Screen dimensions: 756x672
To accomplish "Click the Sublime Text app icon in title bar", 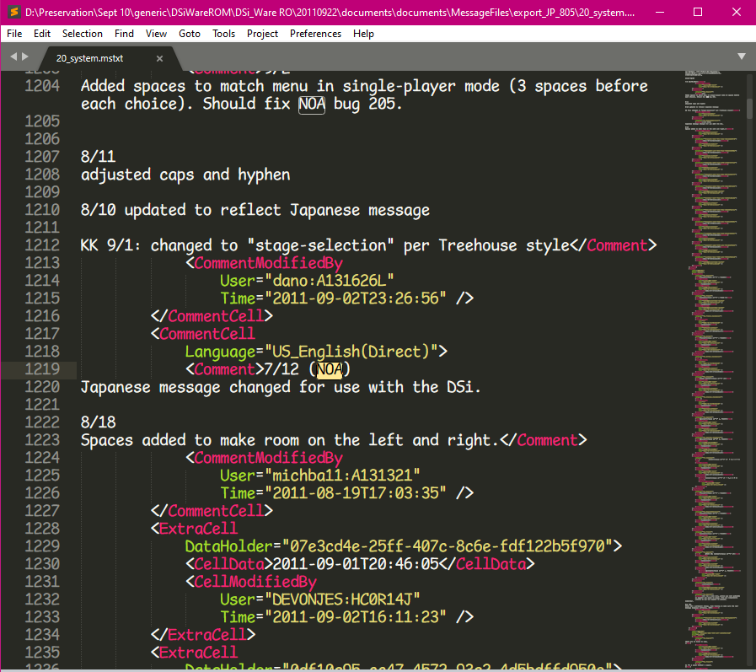I will [13, 12].
